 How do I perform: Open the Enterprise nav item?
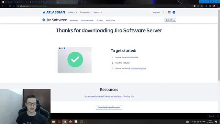click(x=110, y=20)
